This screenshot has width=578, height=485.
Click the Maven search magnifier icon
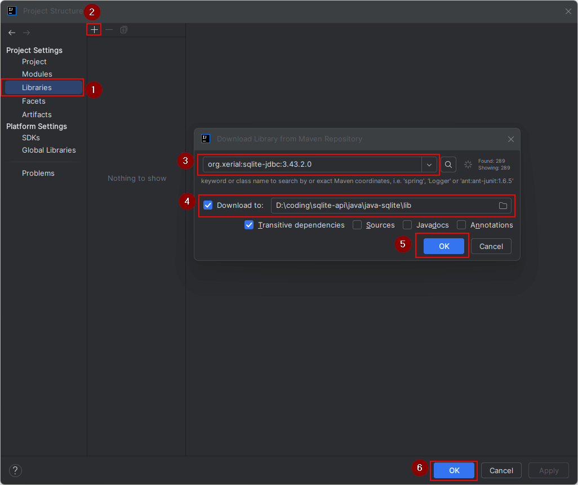click(448, 164)
